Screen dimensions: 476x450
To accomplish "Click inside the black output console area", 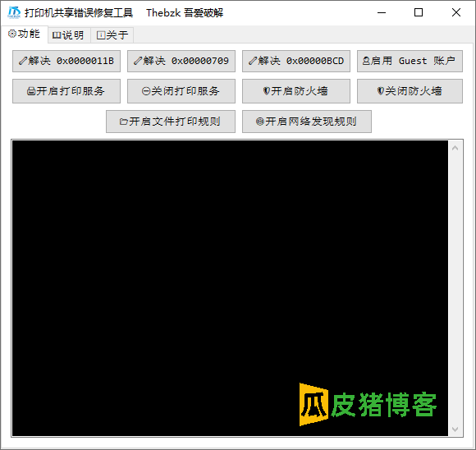I will (x=230, y=288).
